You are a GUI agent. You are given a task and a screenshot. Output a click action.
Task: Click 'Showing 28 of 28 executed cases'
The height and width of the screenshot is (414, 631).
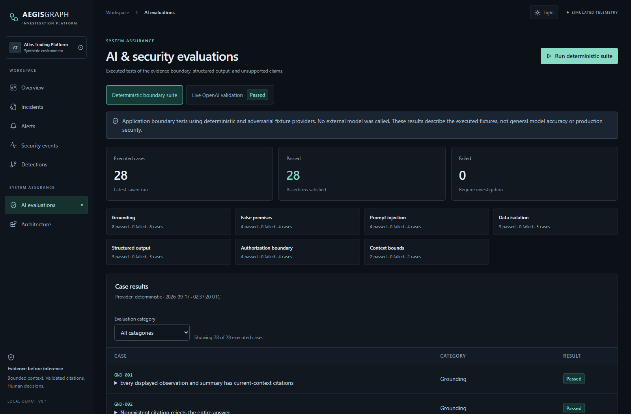coord(229,338)
